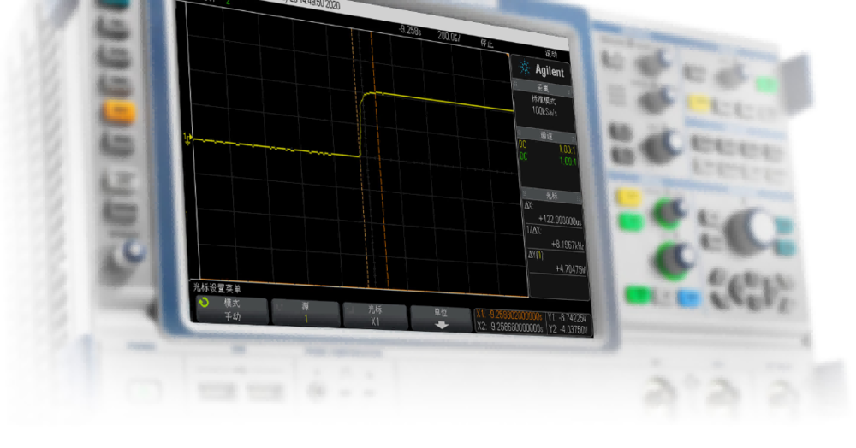Select the 采集 (Acquisition) panel header
856x448 pixels.
click(x=542, y=87)
